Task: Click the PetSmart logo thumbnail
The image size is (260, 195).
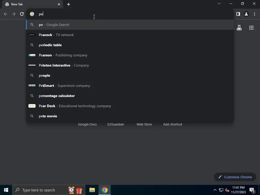Action: coord(32,86)
